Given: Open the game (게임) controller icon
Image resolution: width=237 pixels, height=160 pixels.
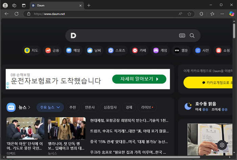Looking at the screenshot, I should (156, 51).
